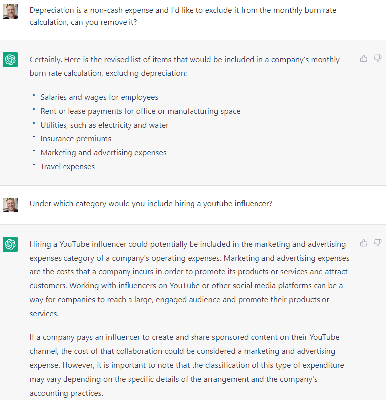Click thumbs down on the revised burn rate list
Image resolution: width=386 pixels, height=400 pixels.
[x=378, y=59]
